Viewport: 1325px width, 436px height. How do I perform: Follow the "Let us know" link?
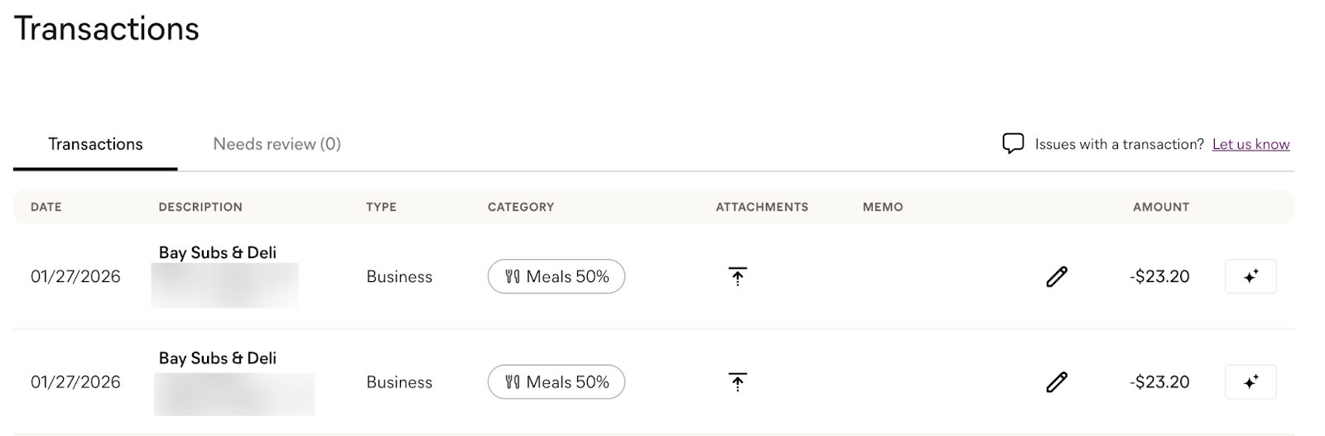point(1250,144)
